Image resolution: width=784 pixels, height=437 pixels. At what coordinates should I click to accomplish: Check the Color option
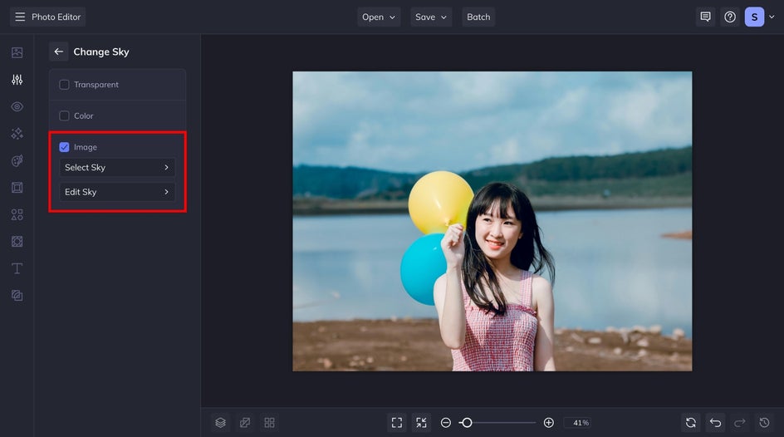coord(64,115)
